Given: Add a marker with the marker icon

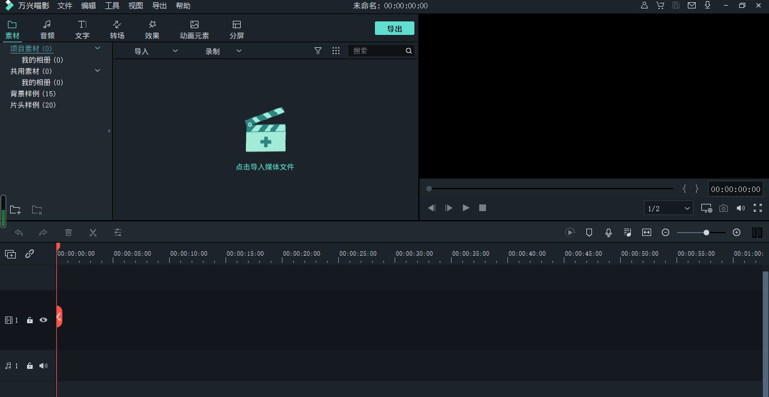Looking at the screenshot, I should [589, 233].
